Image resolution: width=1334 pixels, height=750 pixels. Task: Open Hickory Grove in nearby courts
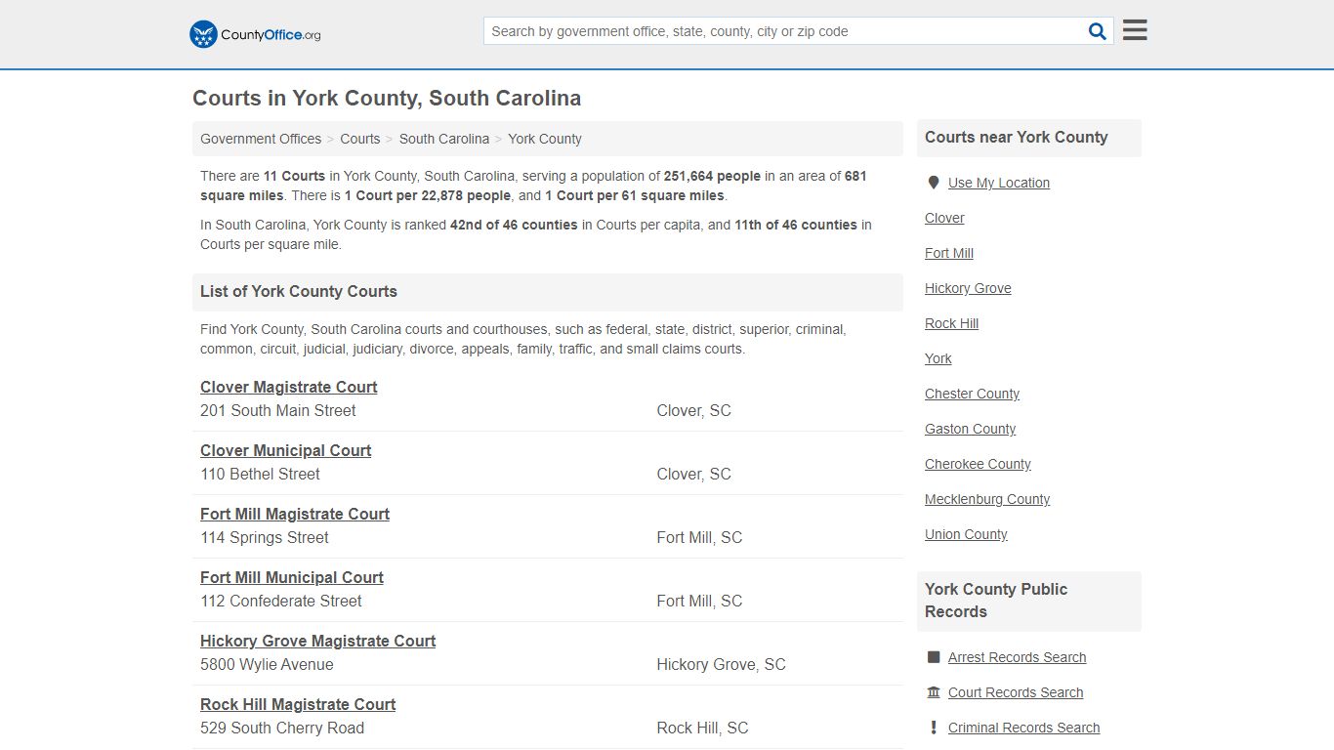[x=968, y=288]
